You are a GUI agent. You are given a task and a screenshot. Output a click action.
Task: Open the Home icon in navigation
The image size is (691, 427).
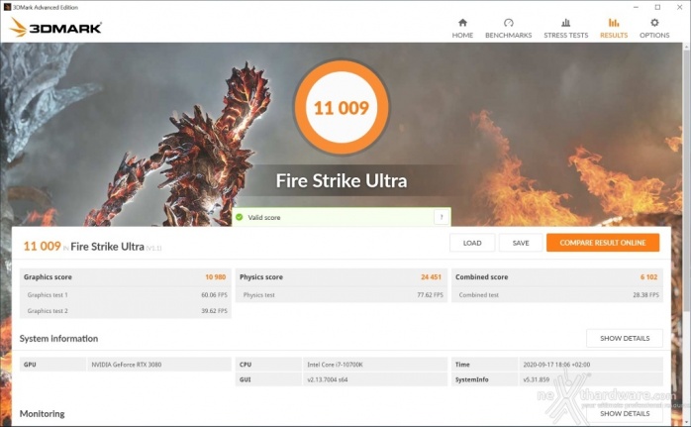pos(462,23)
